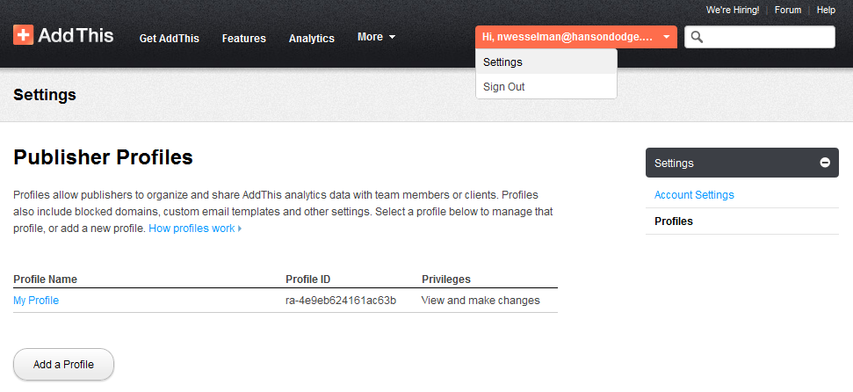Open the Forum link

[788, 10]
